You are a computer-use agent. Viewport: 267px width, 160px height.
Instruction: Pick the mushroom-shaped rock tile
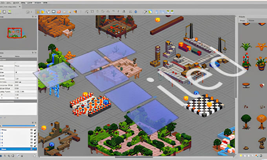262,143
